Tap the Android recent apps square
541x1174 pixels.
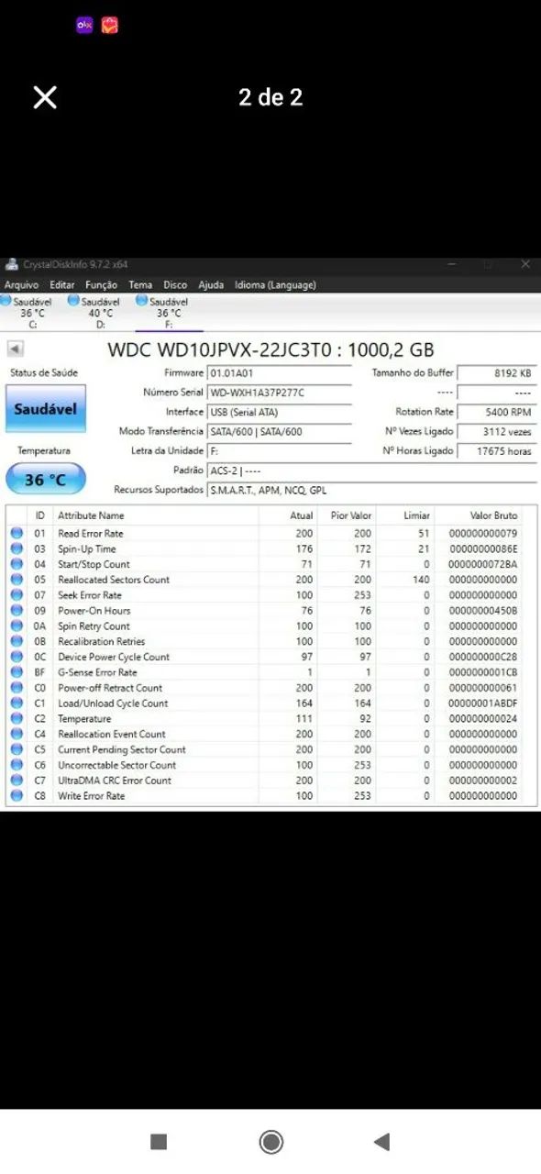tap(159, 1141)
